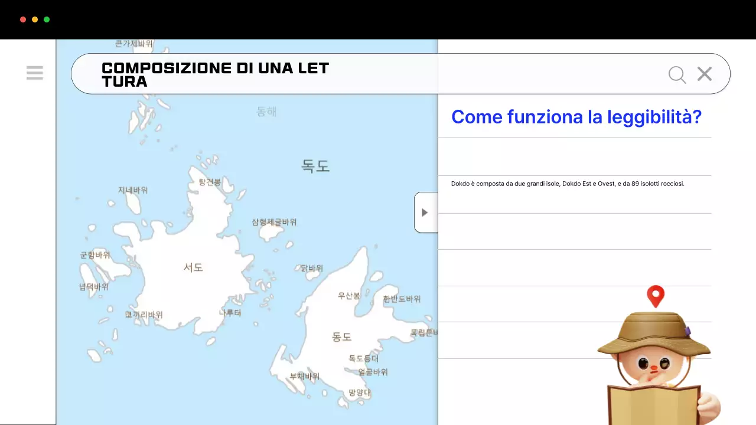Open the "Come funziona la leggibilità?" heading link
Image resolution: width=756 pixels, height=425 pixels.
tap(576, 117)
